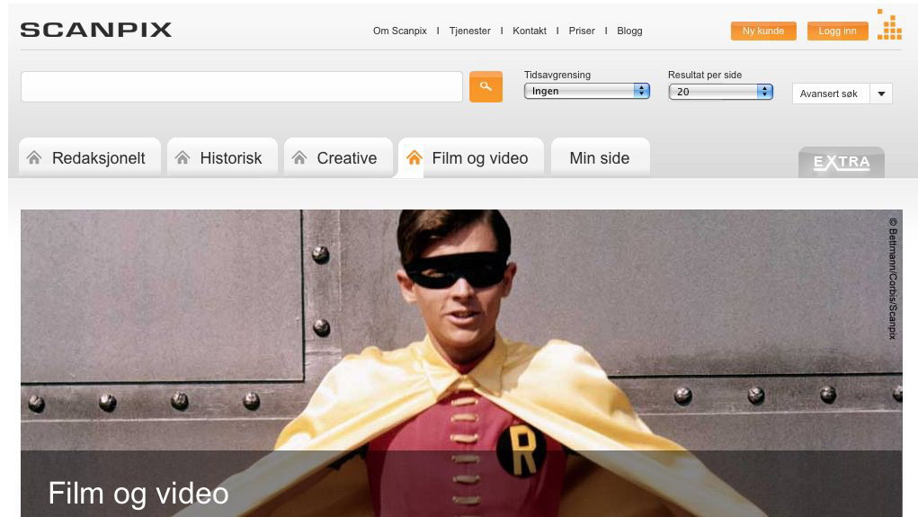Click the Logg inn button
Image resolution: width=918 pixels, height=517 pixels.
click(837, 31)
